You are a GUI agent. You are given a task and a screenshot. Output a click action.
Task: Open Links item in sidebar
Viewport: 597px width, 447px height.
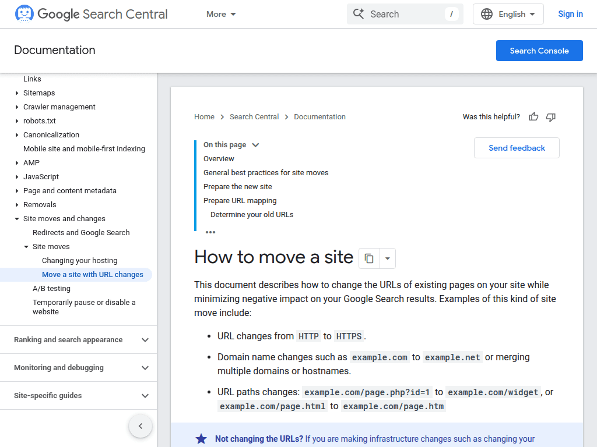pyautogui.click(x=32, y=79)
